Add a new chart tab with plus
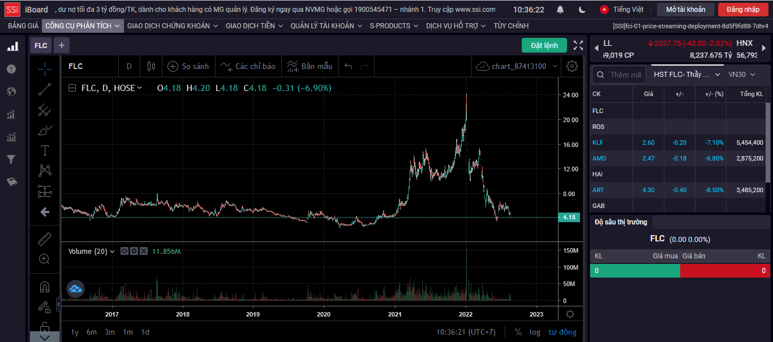Screen dimensions: 773x342 [62, 45]
